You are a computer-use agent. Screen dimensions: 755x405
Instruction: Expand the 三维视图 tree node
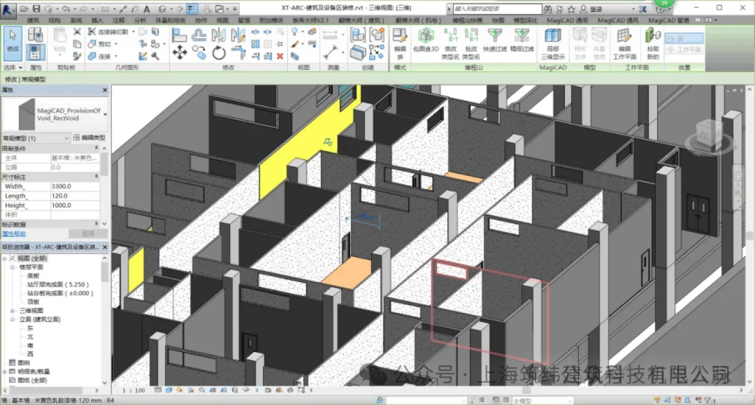tap(13, 311)
